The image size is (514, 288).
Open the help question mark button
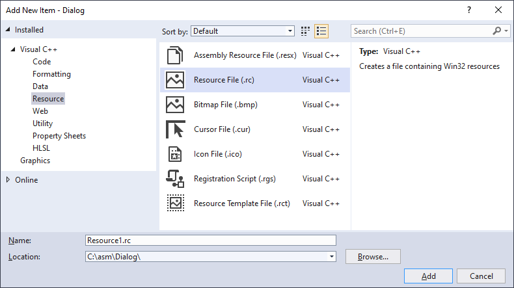469,10
